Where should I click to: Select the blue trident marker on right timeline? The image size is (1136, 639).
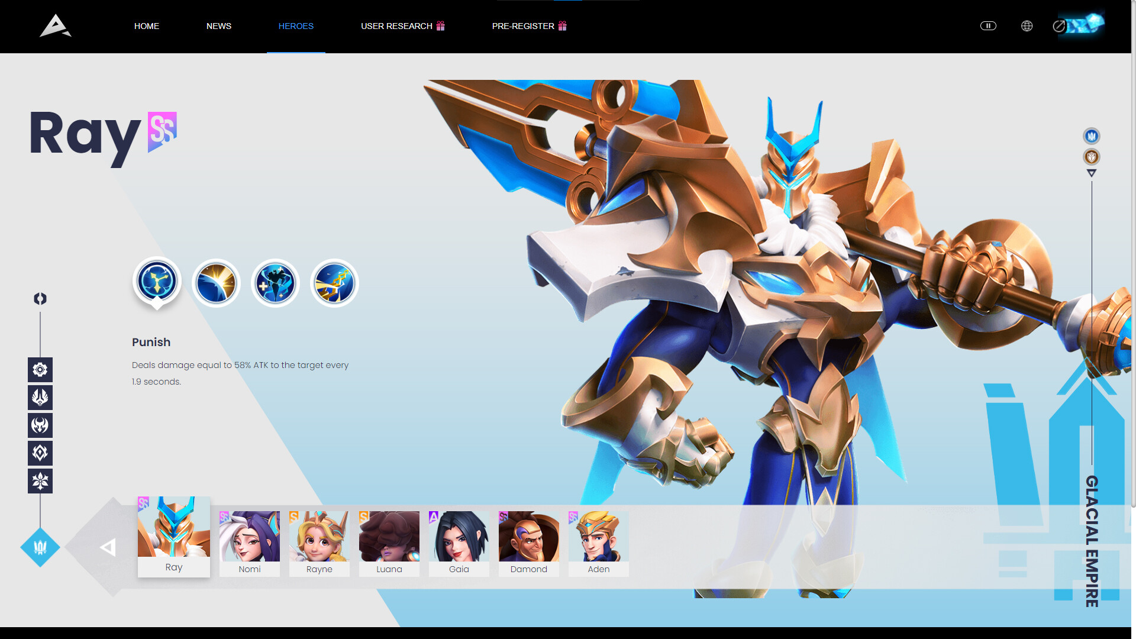pyautogui.click(x=1091, y=135)
